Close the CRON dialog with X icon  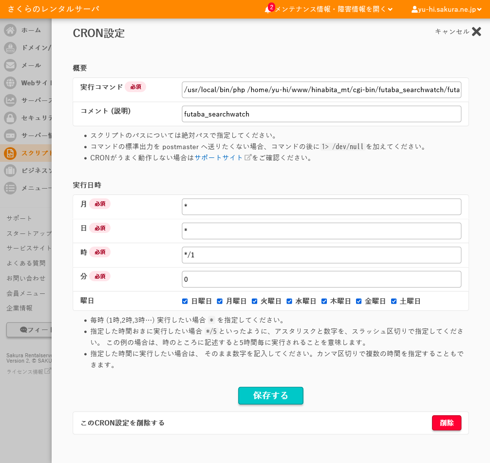pos(476,32)
